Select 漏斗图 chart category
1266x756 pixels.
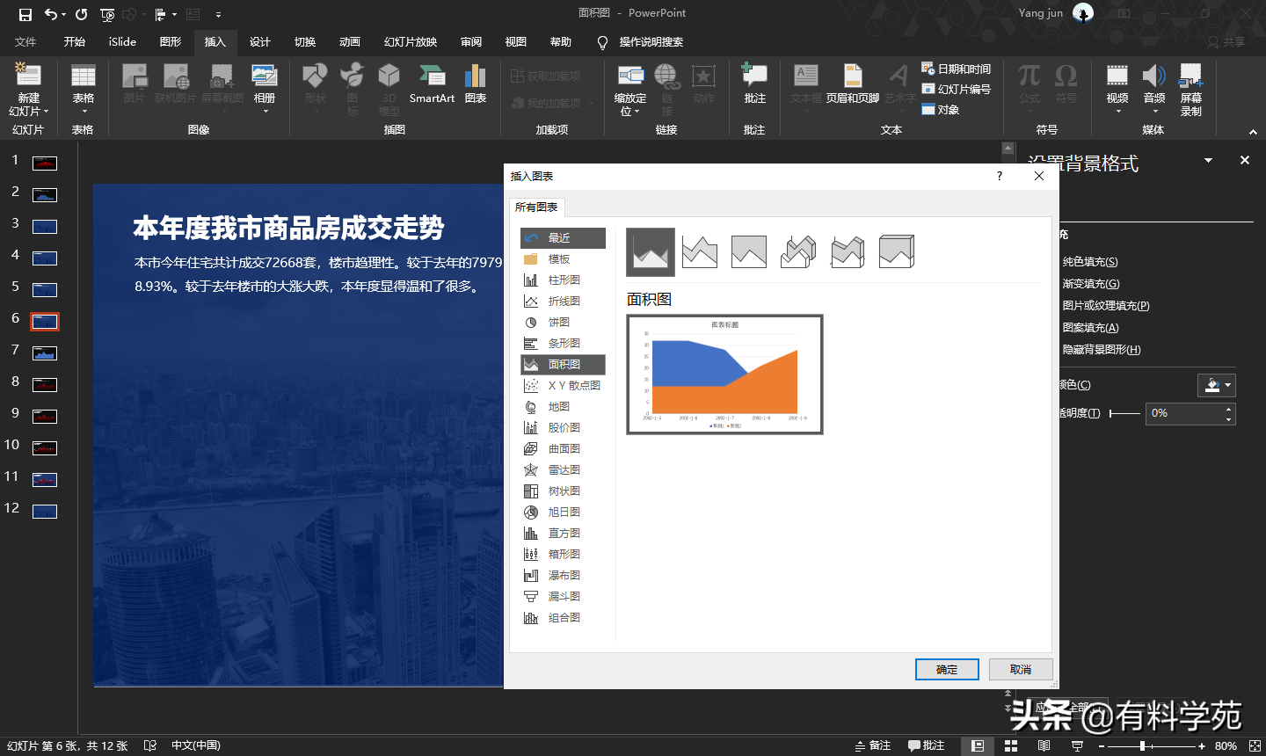[563, 597]
